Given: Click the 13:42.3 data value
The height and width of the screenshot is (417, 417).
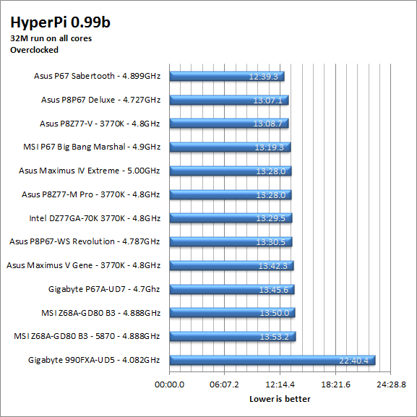Looking at the screenshot, I should tap(273, 266).
